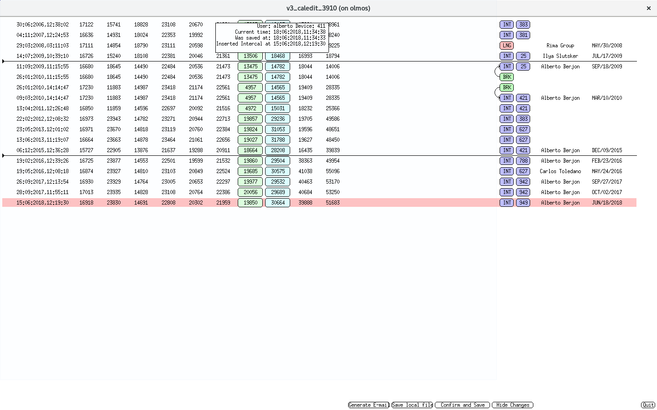Click the green 18664 value box
This screenshot has height=410, width=657.
(x=250, y=150)
